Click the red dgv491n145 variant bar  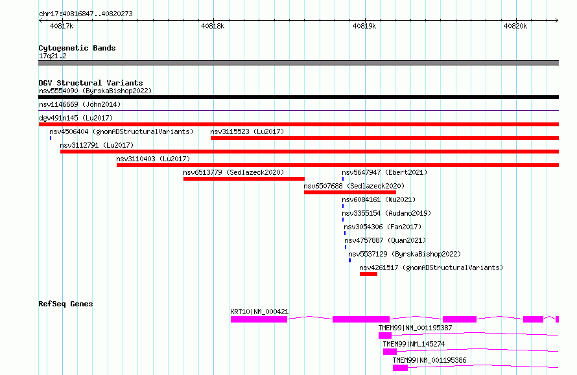(x=298, y=124)
